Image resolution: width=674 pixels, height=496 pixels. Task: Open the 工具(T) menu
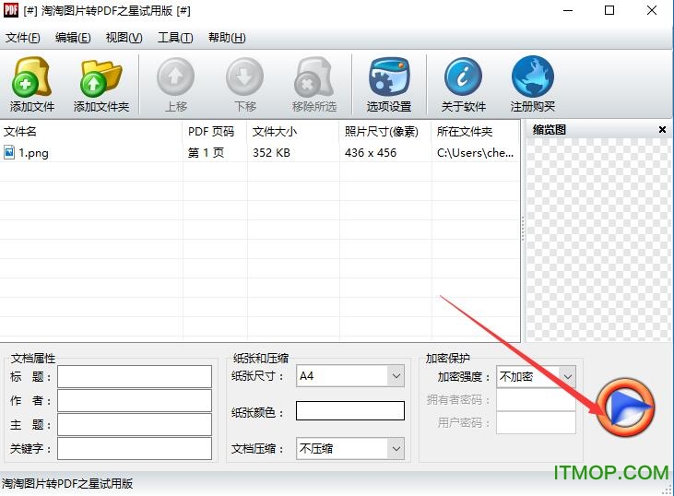175,38
